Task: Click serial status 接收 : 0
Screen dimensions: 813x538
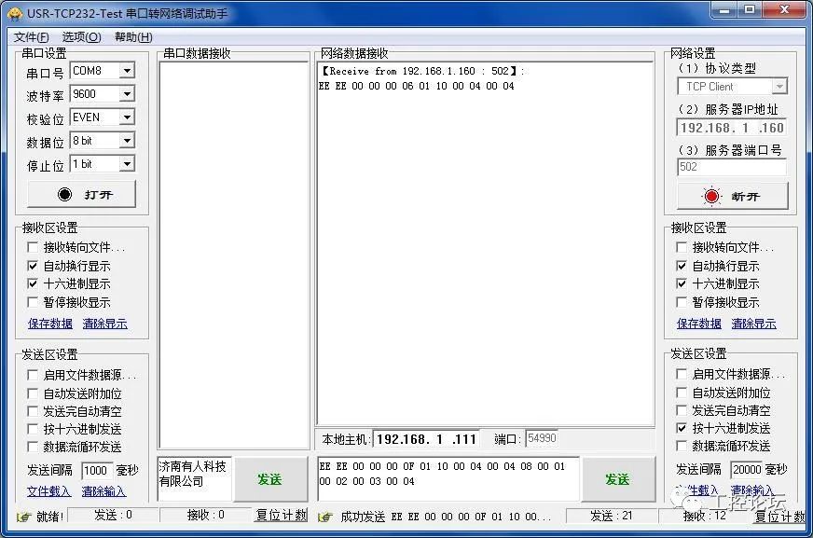Action: click(205, 515)
